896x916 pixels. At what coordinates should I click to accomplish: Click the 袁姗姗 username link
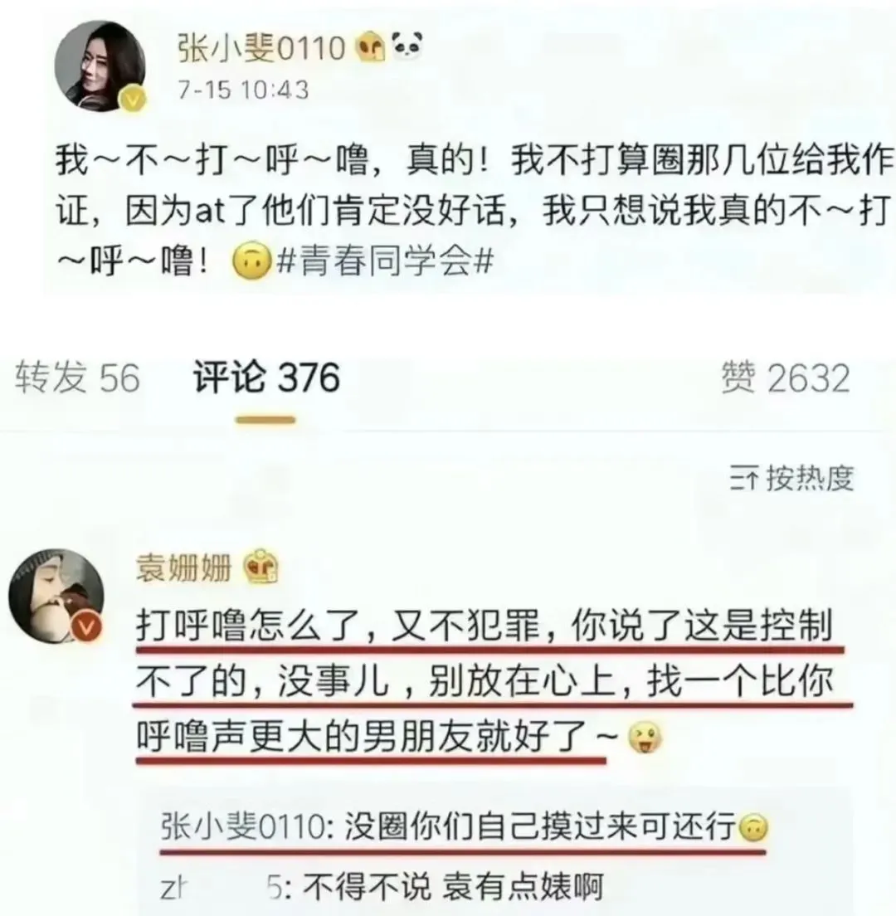click(x=184, y=568)
